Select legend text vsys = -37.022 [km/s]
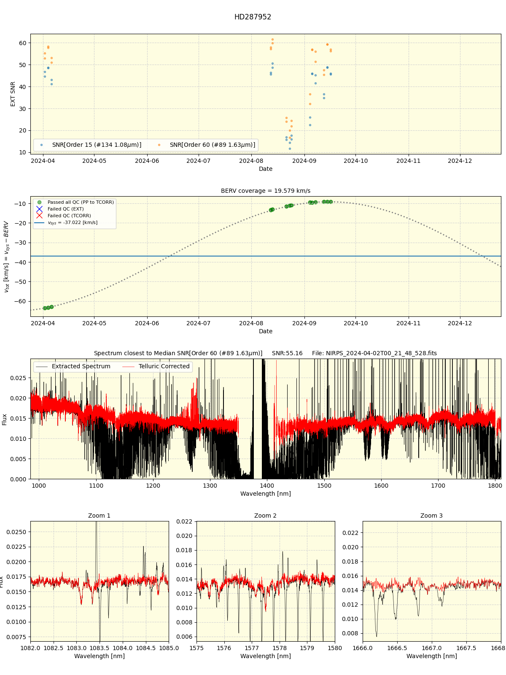Screen dimensions: 506x675 pyautogui.click(x=73, y=222)
